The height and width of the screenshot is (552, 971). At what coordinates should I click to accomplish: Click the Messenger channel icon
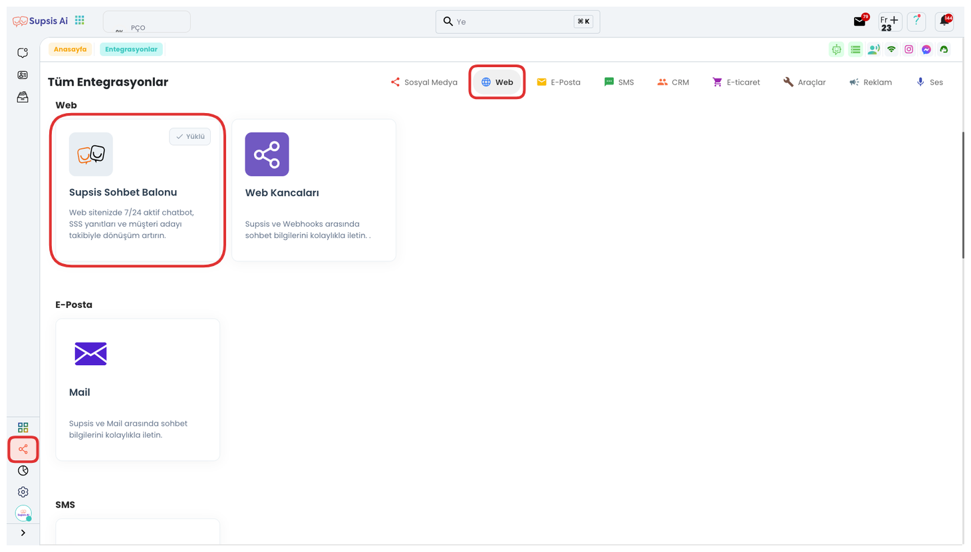pyautogui.click(x=926, y=49)
